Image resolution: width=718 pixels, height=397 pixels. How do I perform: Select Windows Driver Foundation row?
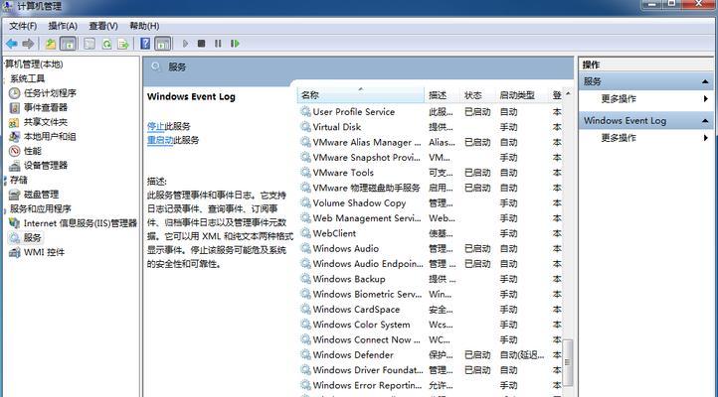(x=431, y=370)
